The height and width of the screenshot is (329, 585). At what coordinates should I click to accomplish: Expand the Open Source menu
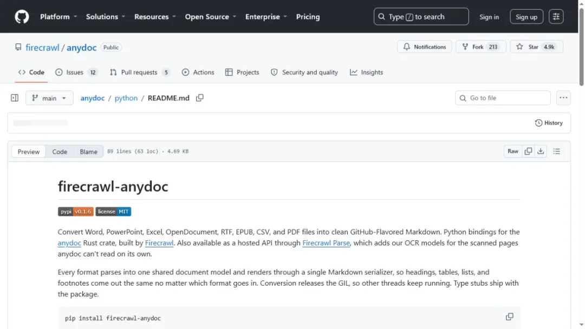[x=210, y=17]
